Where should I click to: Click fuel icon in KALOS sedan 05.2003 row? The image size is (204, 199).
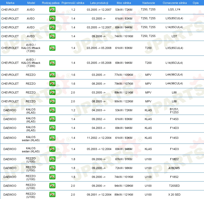click(x=52, y=149)
